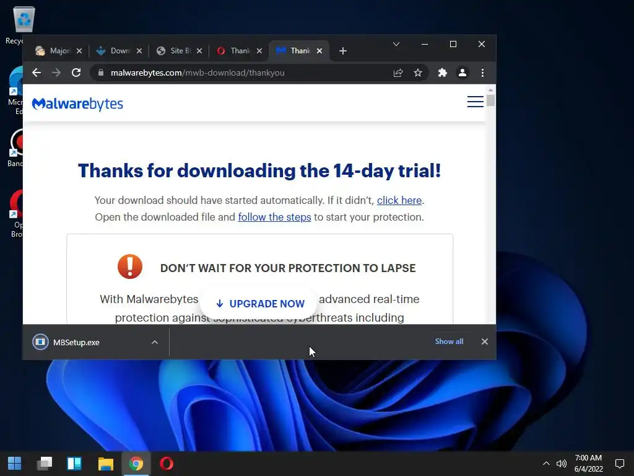Screen dimensions: 634x476
Task: Click the 'click here' download link
Action: pos(399,200)
